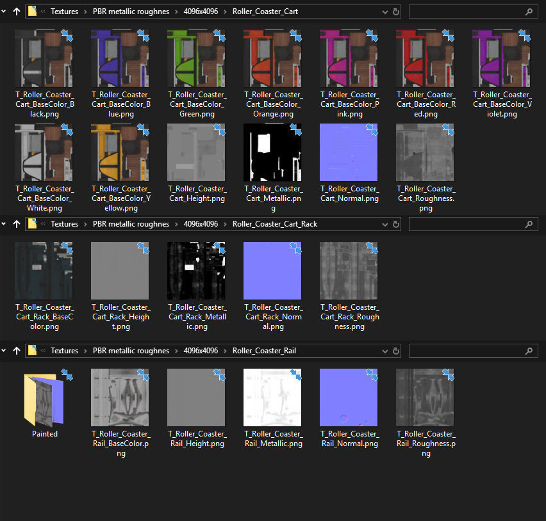The image size is (546, 521).
Task: Expand chevron after Textures in Roller_Coaster_Cart breadcrumb
Action: (85, 12)
